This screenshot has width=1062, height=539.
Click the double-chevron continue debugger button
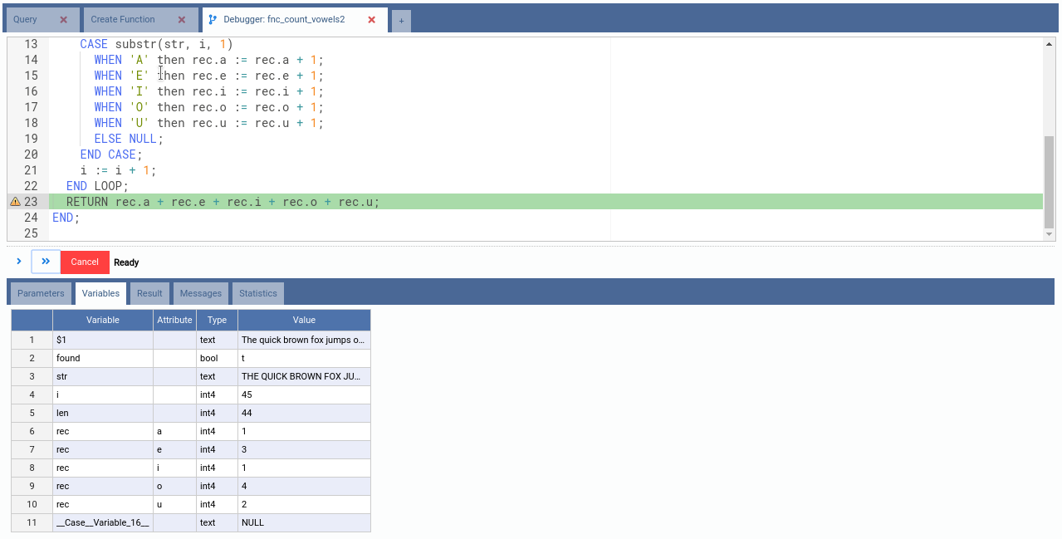46,262
